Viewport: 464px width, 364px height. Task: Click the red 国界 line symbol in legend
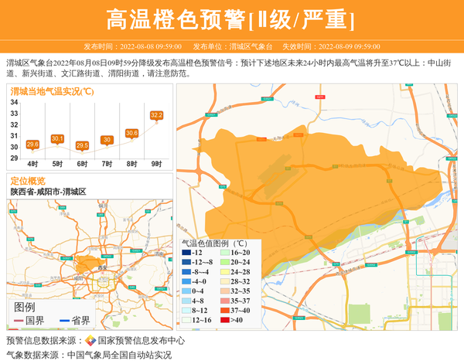(19, 321)
